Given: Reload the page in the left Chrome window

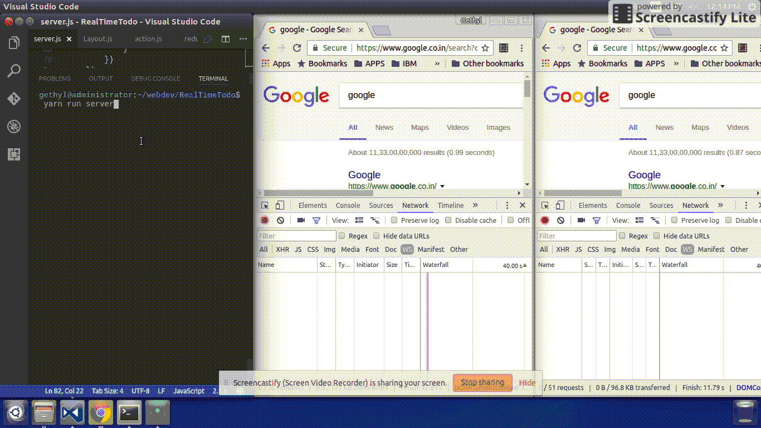Looking at the screenshot, I should [297, 48].
